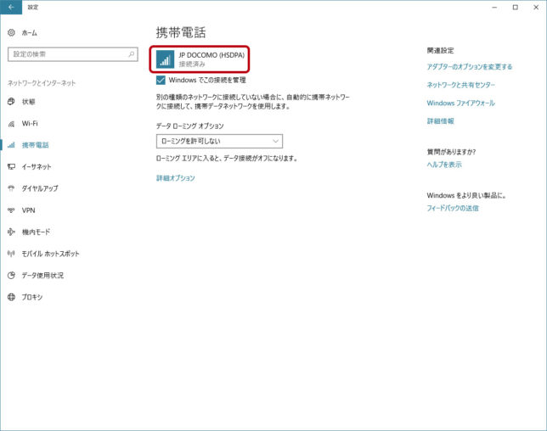Close the 設定 window

[x=536, y=7]
